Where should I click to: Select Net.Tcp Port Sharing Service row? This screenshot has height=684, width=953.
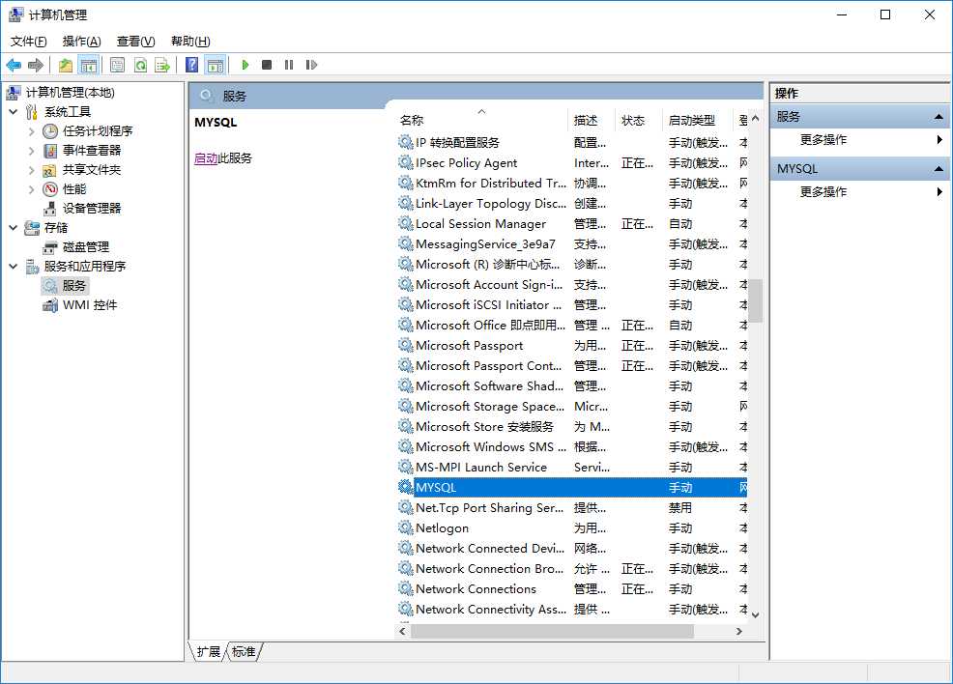click(x=572, y=508)
